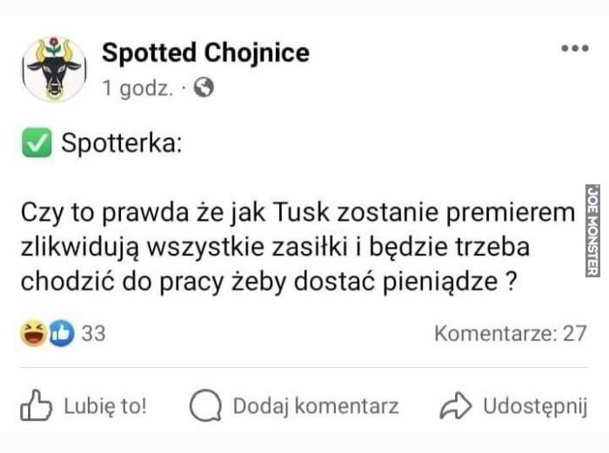Click the globe public-visibility icon
Image resolution: width=609 pixels, height=453 pixels.
203,88
